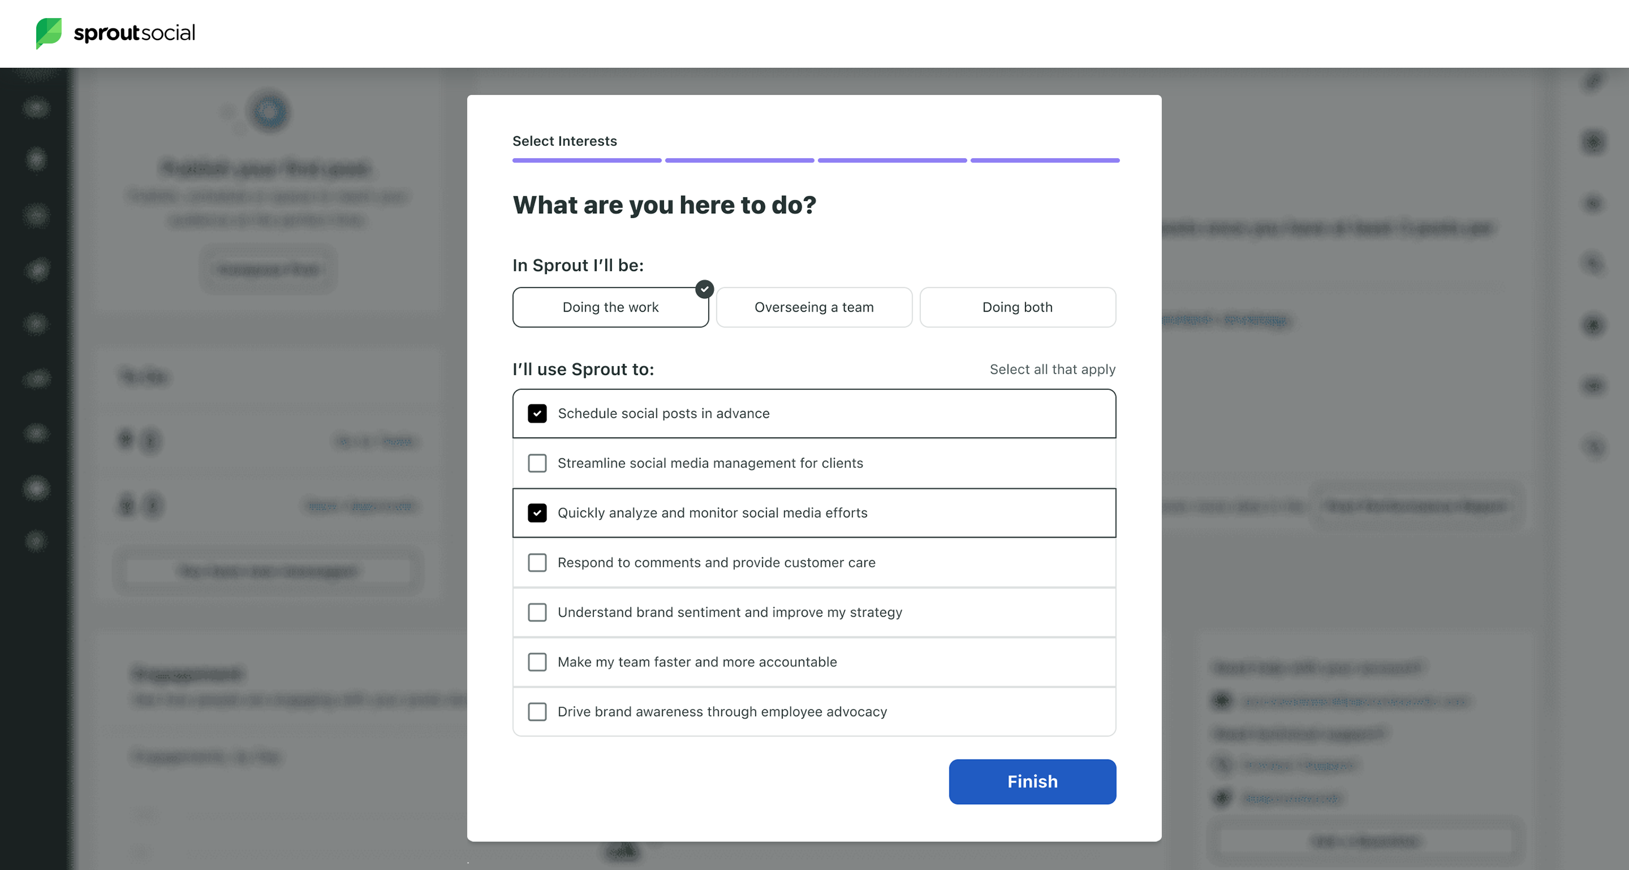Check Make my team faster and more accountable

pos(537,662)
